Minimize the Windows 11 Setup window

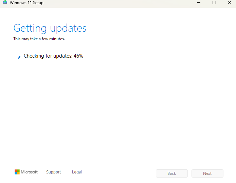click(199, 3)
